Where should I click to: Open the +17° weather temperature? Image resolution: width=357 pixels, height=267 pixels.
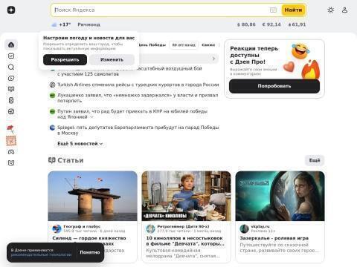pyautogui.click(x=65, y=24)
